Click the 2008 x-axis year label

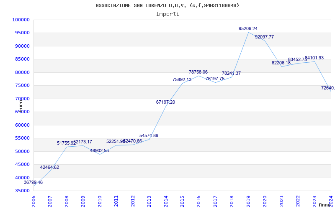[x=67, y=201]
